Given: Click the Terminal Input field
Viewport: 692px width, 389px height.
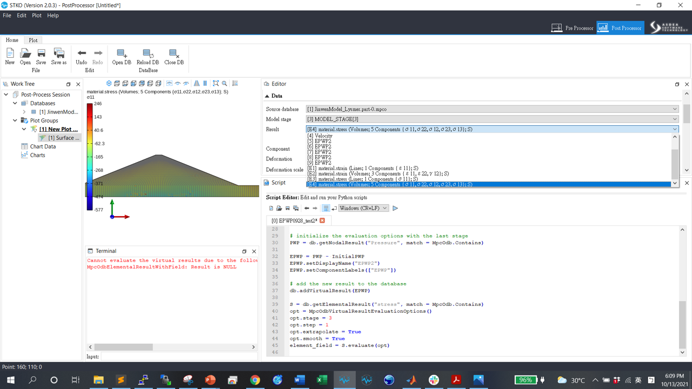Looking at the screenshot, I should pos(178,357).
